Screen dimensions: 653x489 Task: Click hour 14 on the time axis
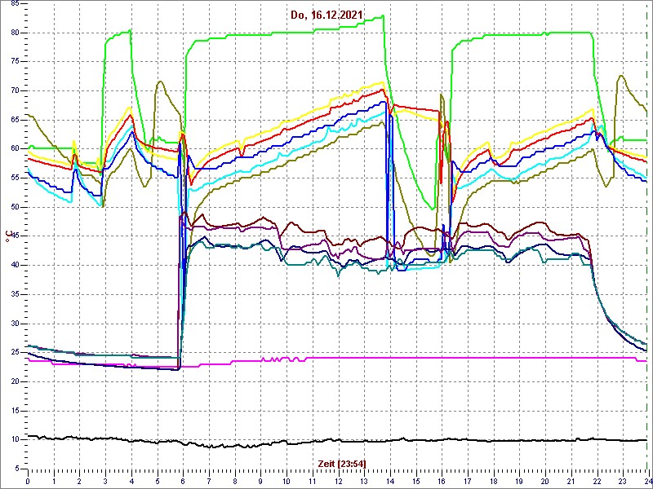pos(389,482)
